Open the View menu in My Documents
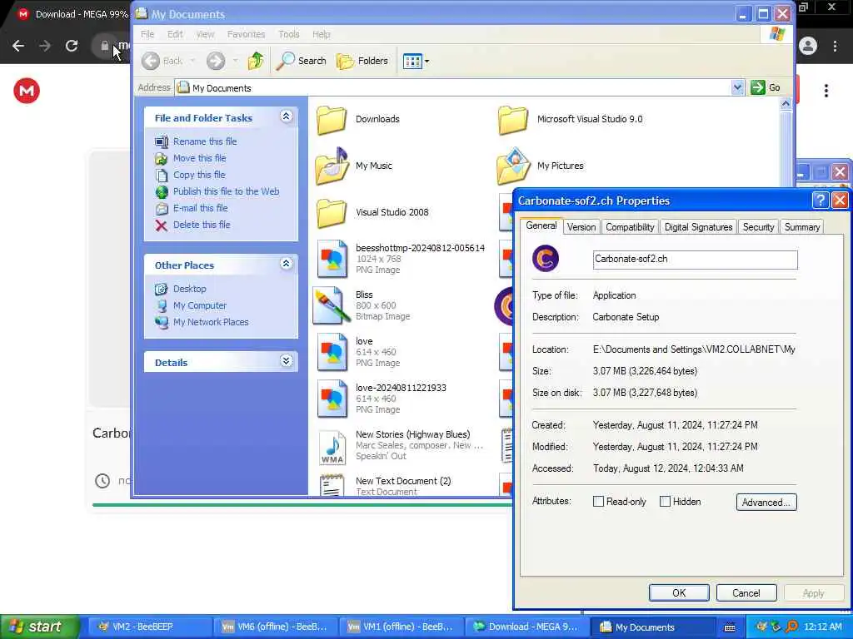The height and width of the screenshot is (639, 853). (x=205, y=34)
